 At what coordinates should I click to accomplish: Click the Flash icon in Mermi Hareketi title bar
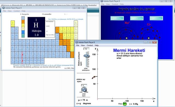[x=77, y=42]
